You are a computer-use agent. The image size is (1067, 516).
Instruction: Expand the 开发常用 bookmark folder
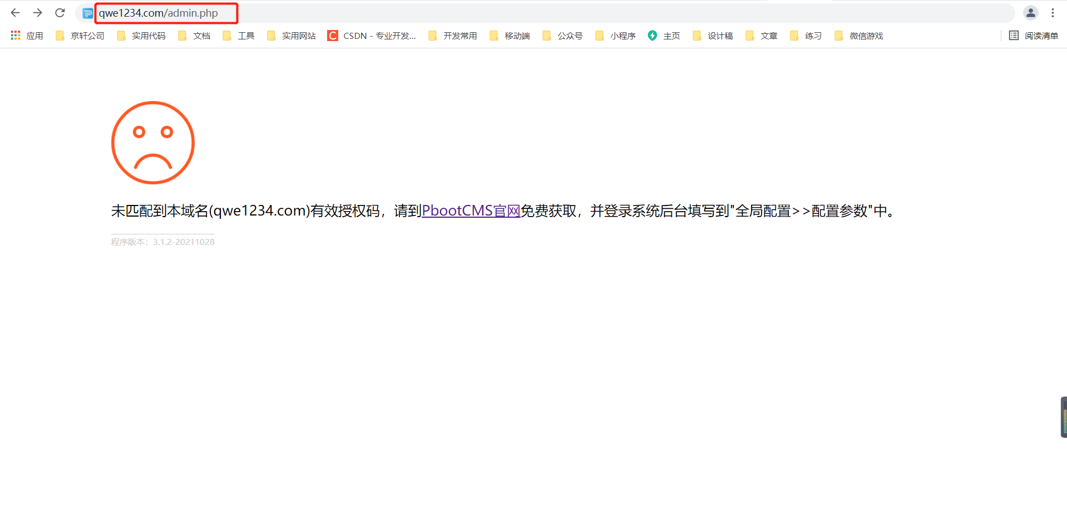tap(452, 36)
